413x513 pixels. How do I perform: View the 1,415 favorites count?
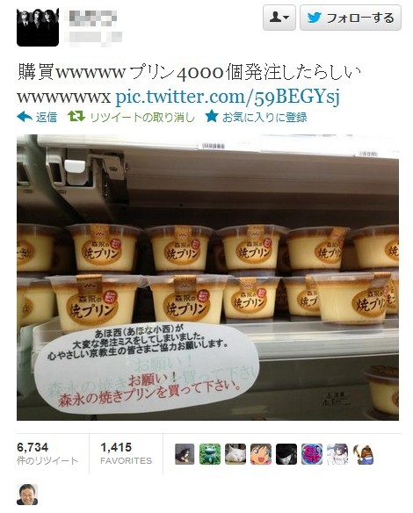pos(116,447)
